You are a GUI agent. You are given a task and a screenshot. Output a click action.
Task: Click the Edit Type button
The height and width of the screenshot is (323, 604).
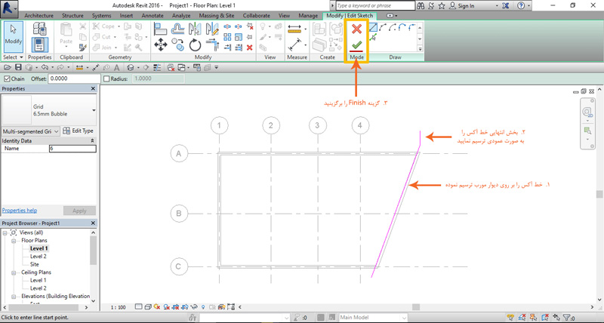pyautogui.click(x=79, y=131)
